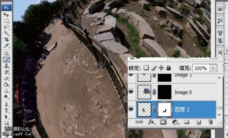Open the Tool Presets panel icon

point(220,21)
